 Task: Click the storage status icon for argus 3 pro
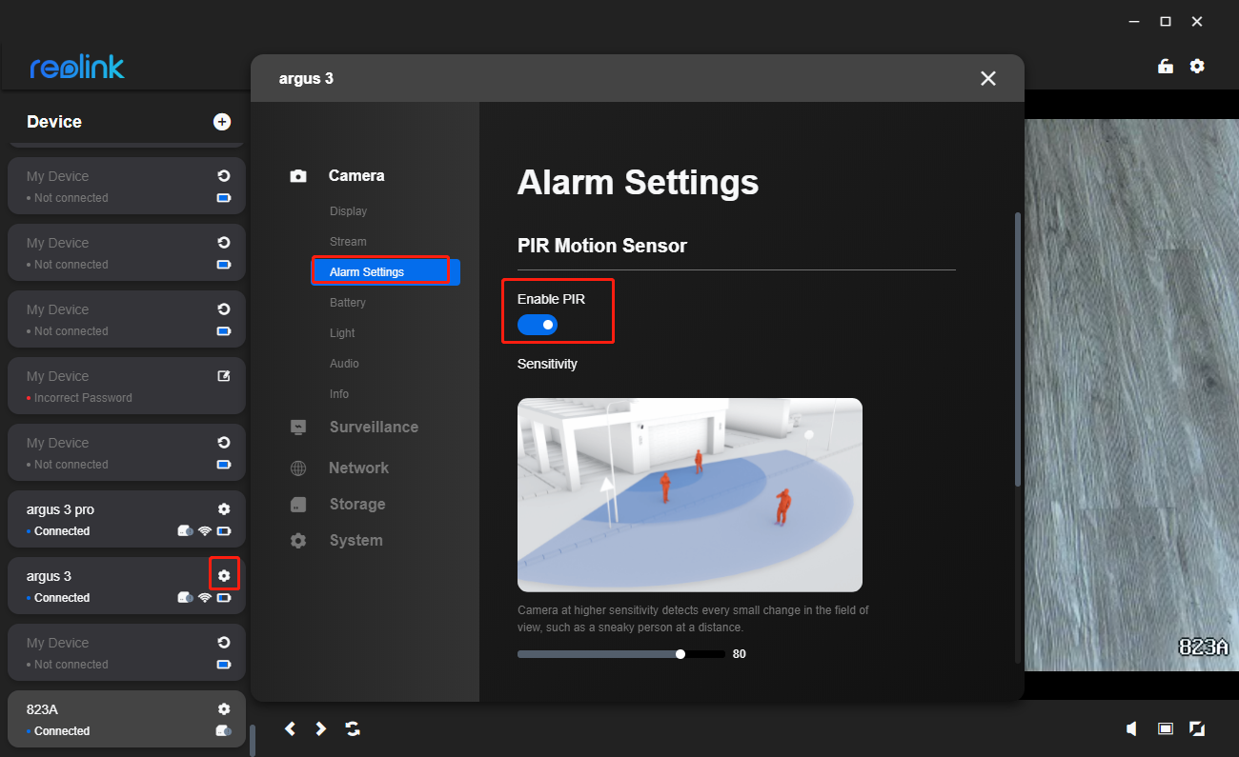pyautogui.click(x=185, y=530)
